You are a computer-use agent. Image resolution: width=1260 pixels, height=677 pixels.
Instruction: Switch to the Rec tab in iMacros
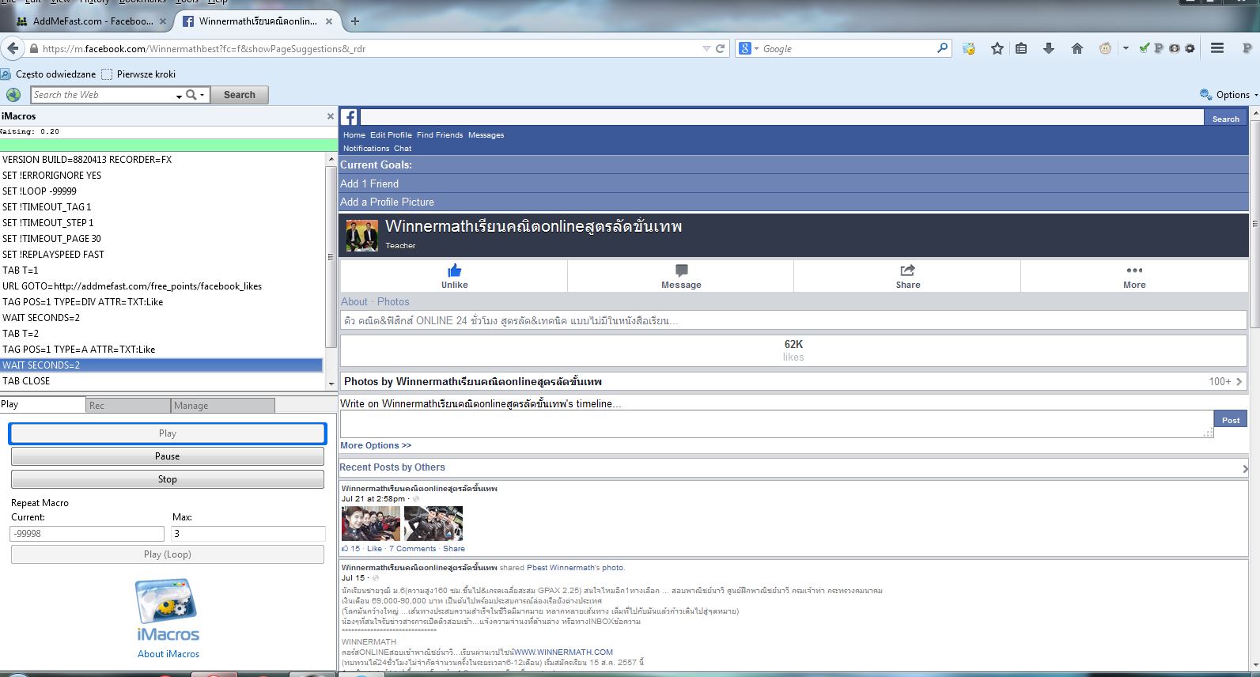127,405
